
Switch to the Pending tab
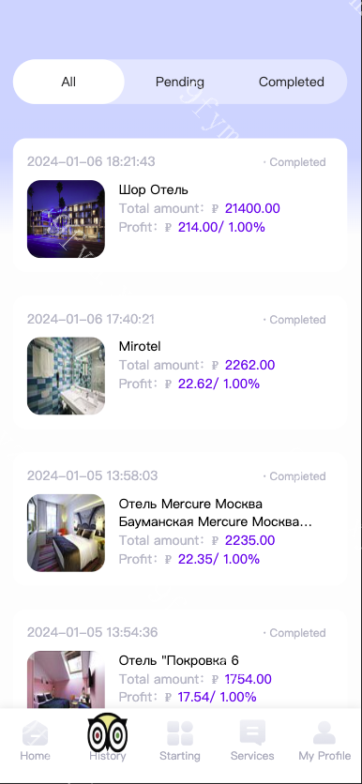click(x=179, y=82)
